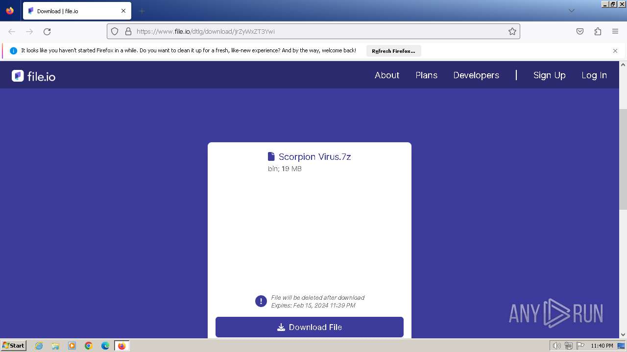627x352 pixels.
Task: Launch Internet Explorer from taskbar
Action: coord(39,346)
